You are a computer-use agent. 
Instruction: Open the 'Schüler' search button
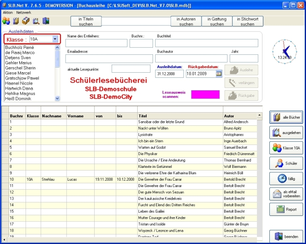pyautogui.click(x=286, y=163)
